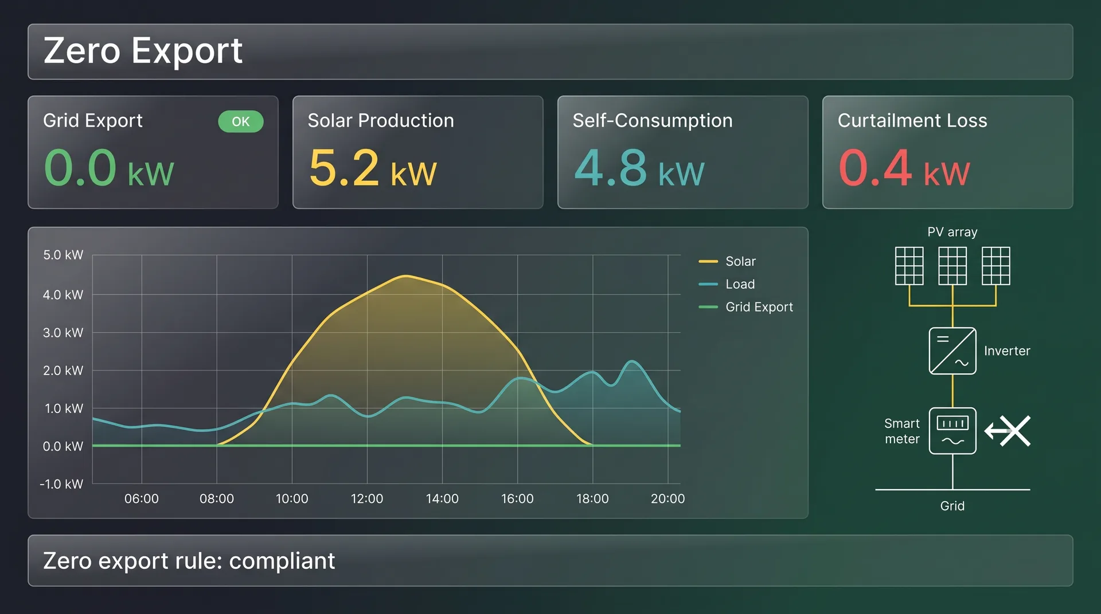Screen dimensions: 1101x614
Task: Click the blocked export arrow icon
Action: click(x=1008, y=431)
